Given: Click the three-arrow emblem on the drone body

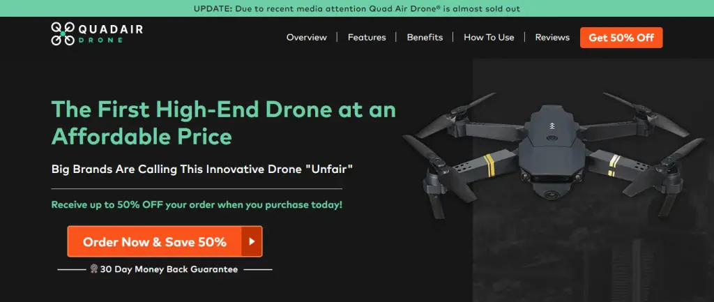Looking at the screenshot, I should click(x=552, y=126).
